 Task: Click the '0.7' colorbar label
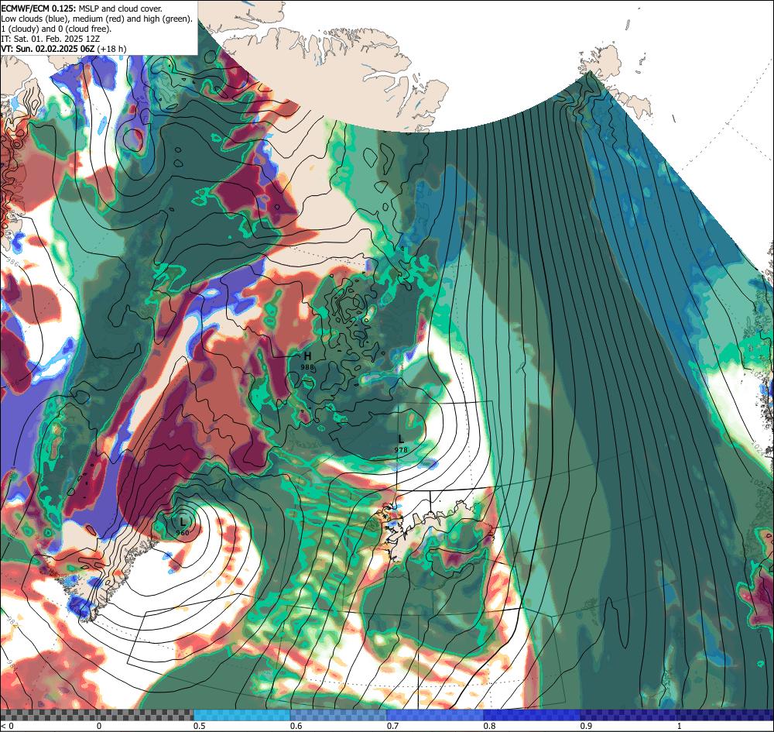click(393, 726)
